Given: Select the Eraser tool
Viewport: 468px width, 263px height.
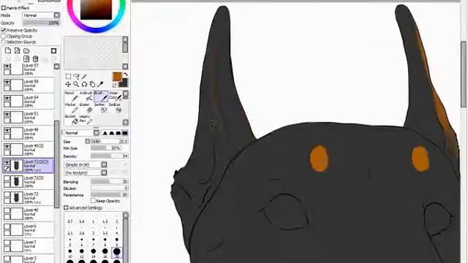Looking at the screenshot, I should [86, 108].
